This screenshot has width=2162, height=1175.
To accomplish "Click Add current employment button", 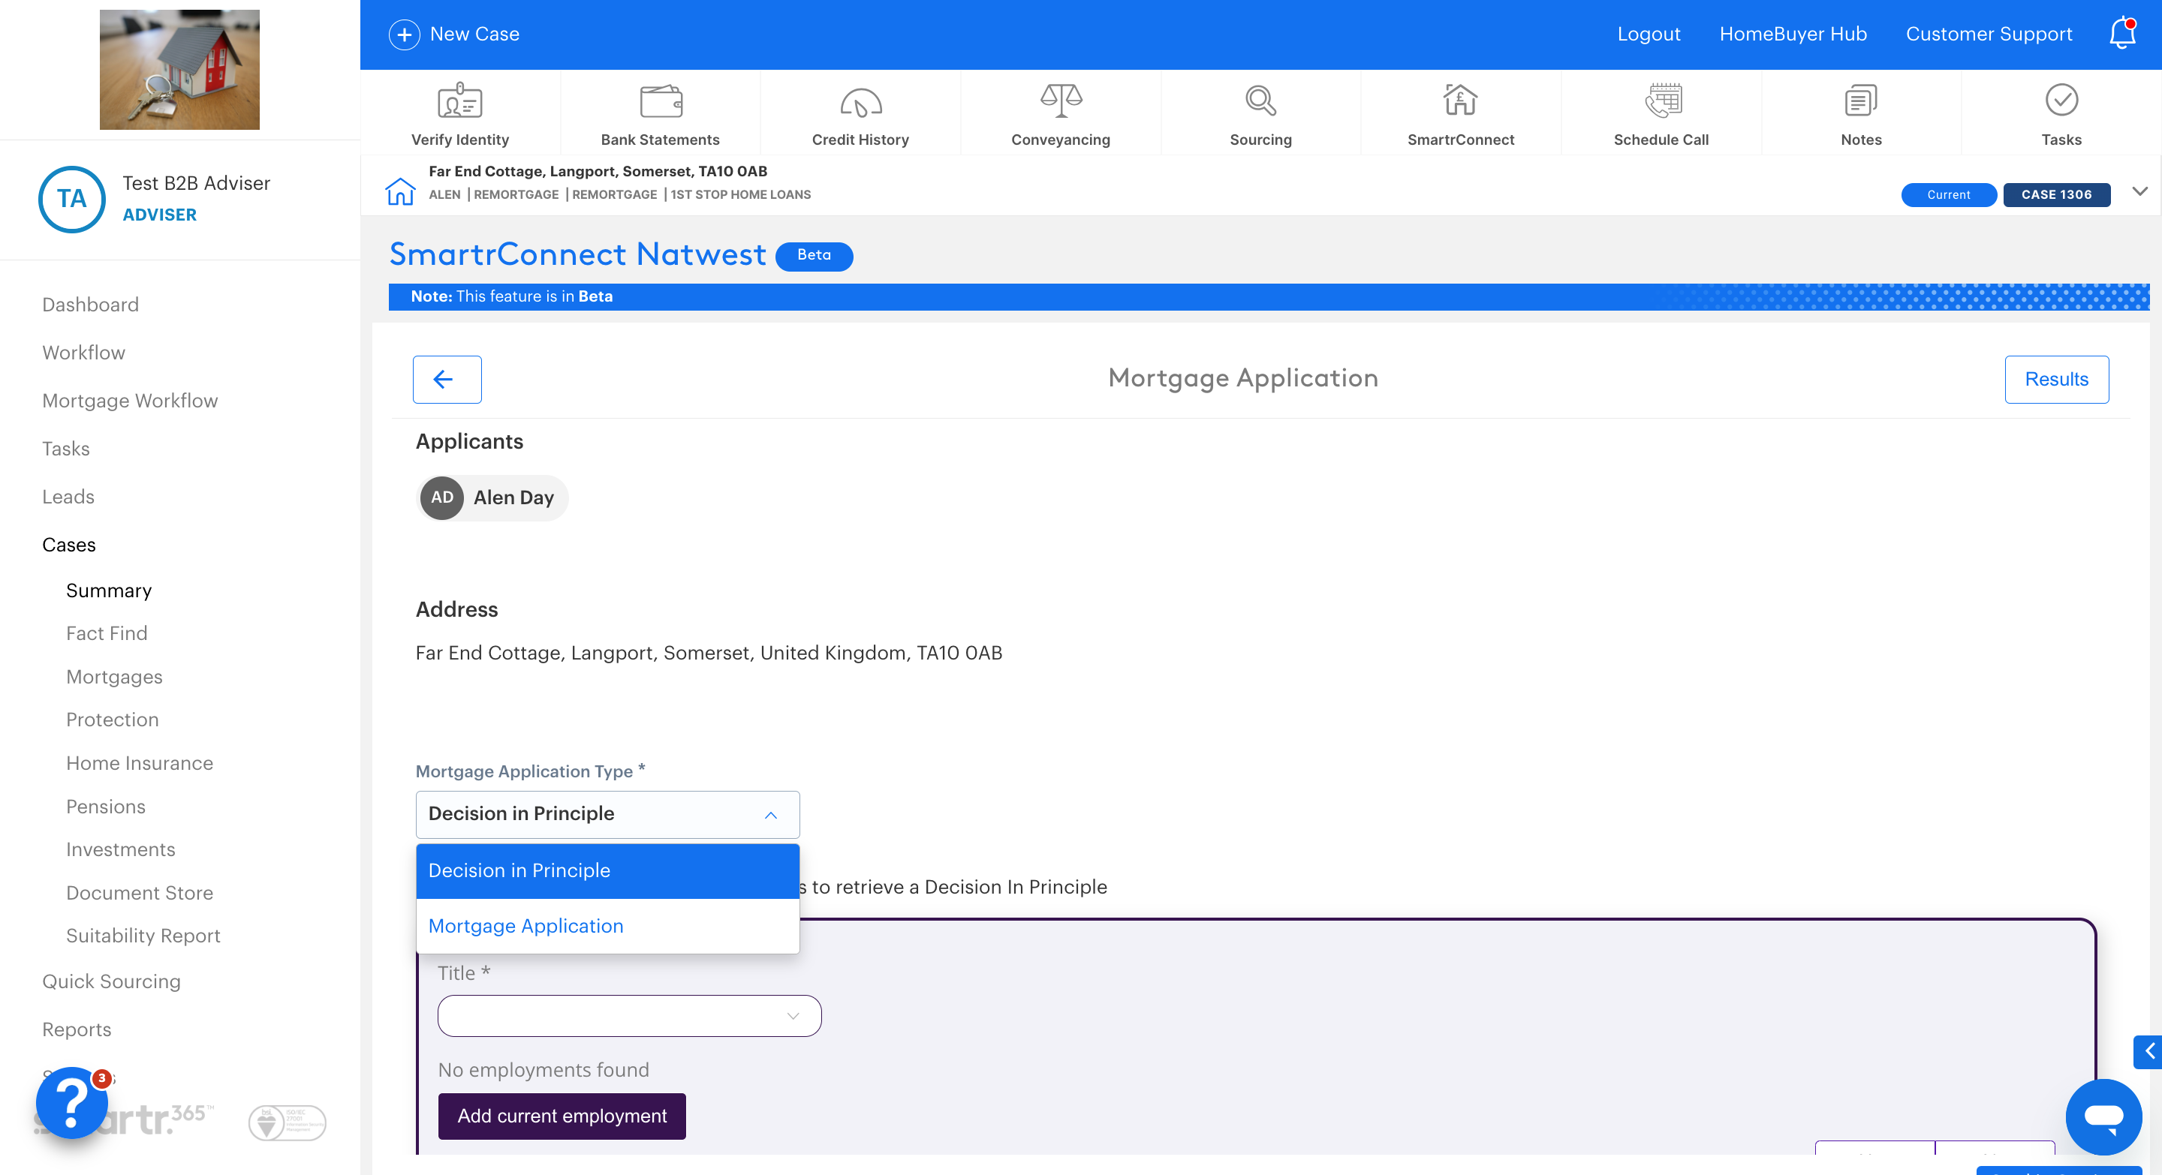I will point(562,1116).
